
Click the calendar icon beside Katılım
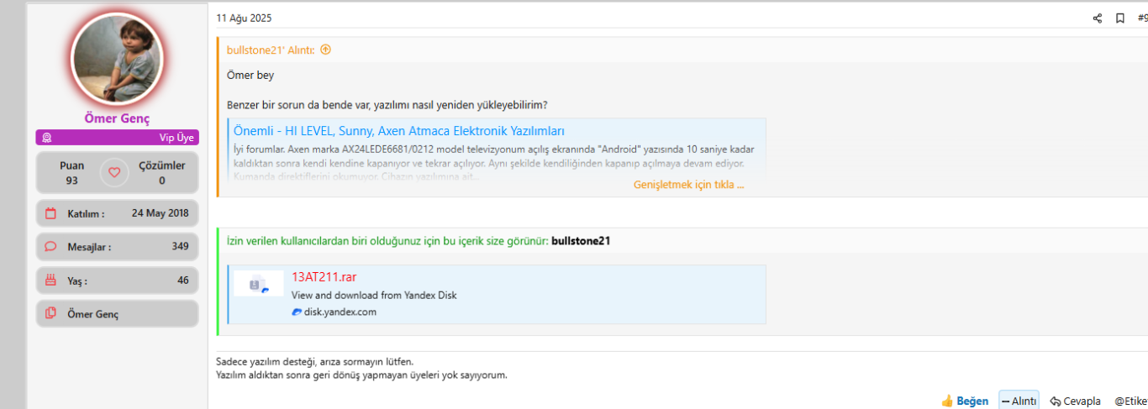coord(50,213)
